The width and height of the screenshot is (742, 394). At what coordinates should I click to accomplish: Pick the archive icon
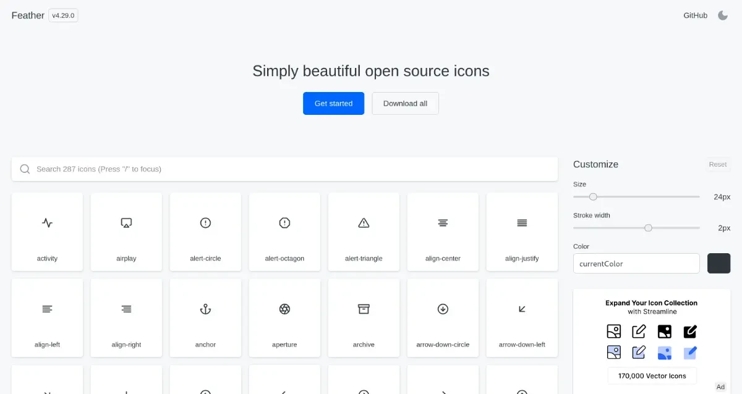point(364,317)
